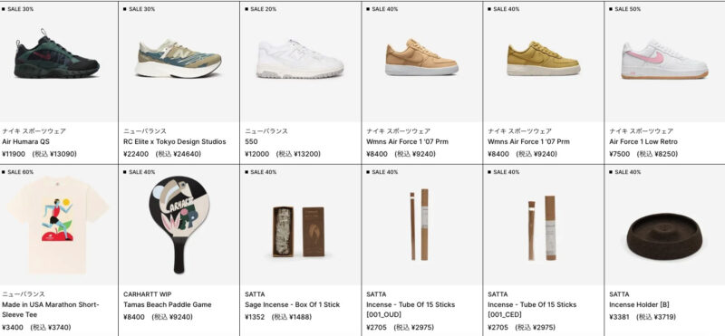Screen dimensions: 725x336
Task: Click the Tamas Beach Paddle Game title
Action: (x=168, y=304)
